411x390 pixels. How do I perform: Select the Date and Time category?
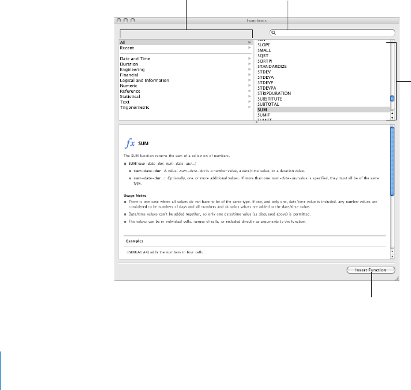coord(185,58)
